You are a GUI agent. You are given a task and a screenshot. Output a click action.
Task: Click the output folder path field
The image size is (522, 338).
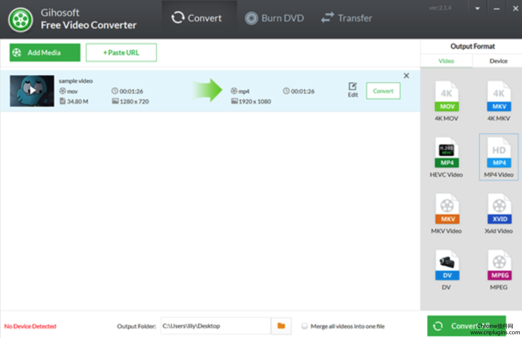(x=216, y=326)
